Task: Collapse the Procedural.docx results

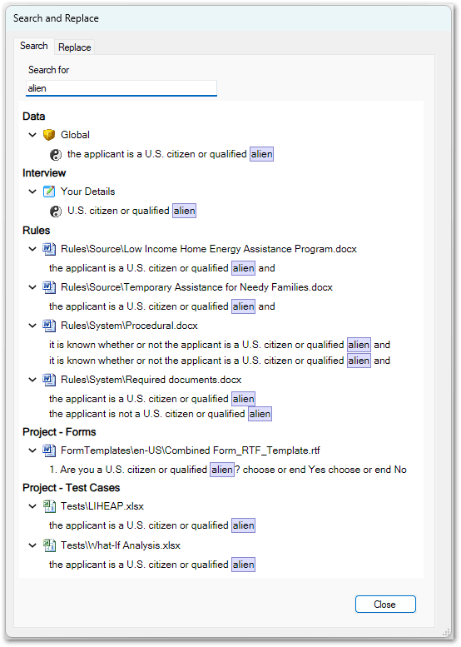Action: [32, 326]
